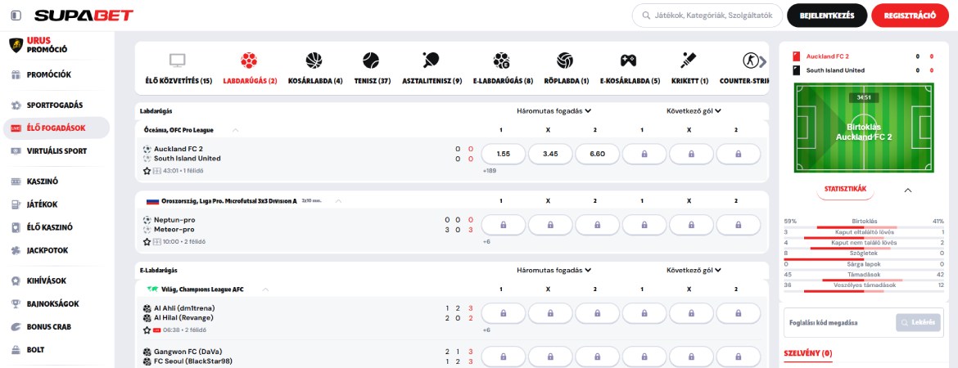Image resolution: width=958 pixels, height=368 pixels.
Task: Click the Lekérés button
Action: click(x=918, y=322)
